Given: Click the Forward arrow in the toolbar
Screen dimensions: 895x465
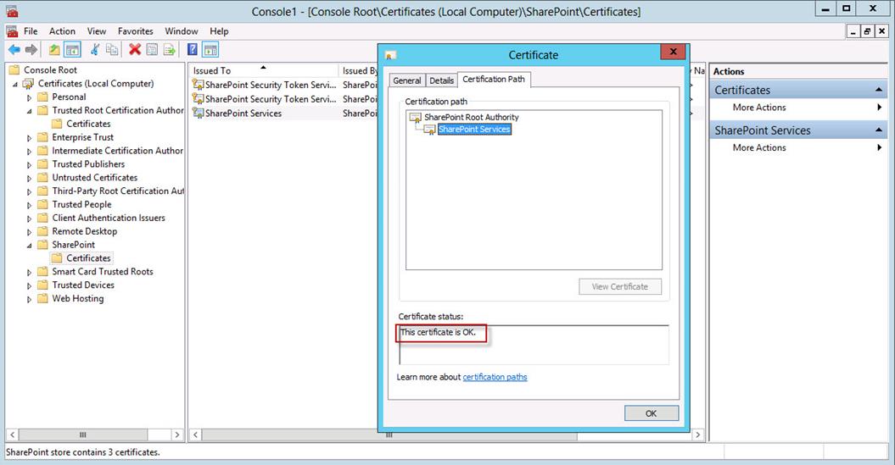Looking at the screenshot, I should point(31,50).
